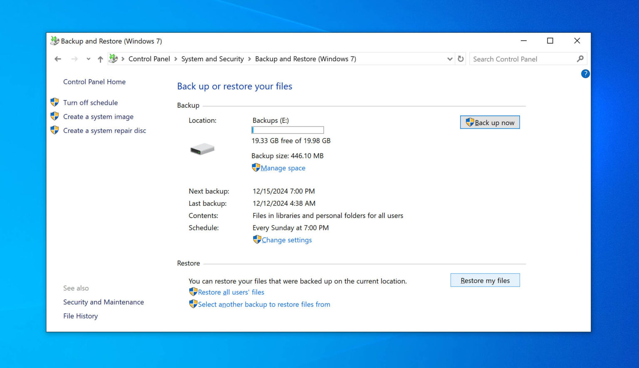
Task: Click the Backup and Restore icon in the title bar
Action: tap(54, 40)
